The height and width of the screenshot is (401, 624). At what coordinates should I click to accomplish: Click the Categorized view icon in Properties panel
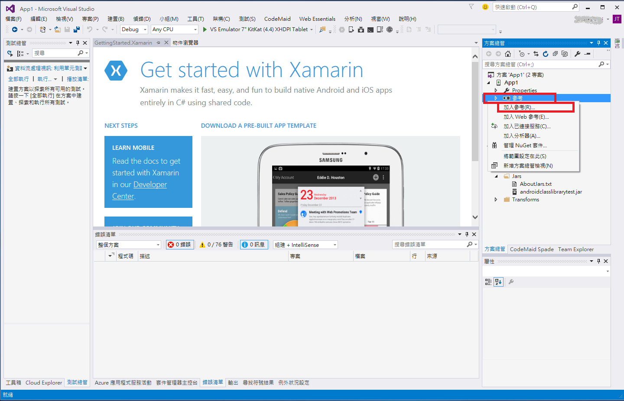[x=488, y=282]
